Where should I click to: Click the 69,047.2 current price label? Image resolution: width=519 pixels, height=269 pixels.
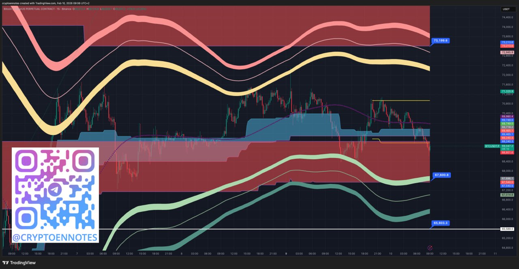[x=507, y=146]
